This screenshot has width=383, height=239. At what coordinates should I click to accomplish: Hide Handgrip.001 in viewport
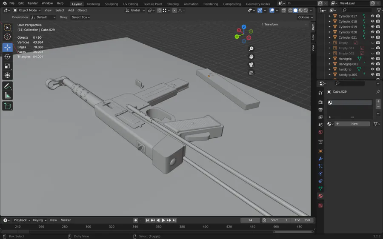372,64
